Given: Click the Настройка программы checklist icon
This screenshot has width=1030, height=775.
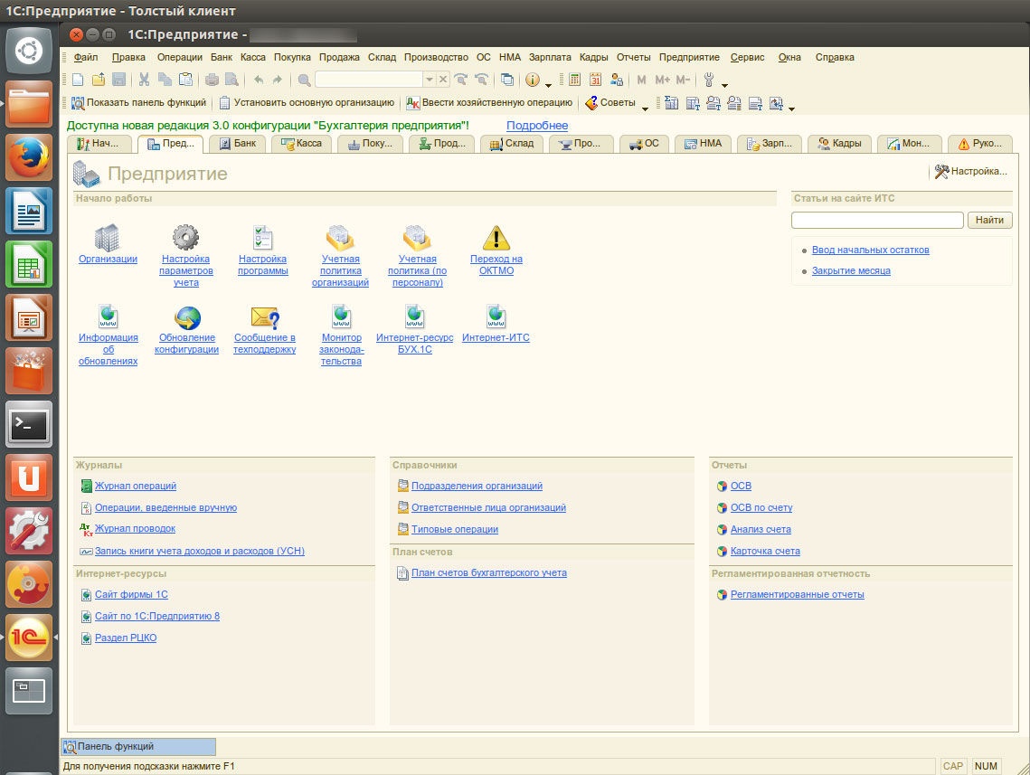Looking at the screenshot, I should 263,237.
